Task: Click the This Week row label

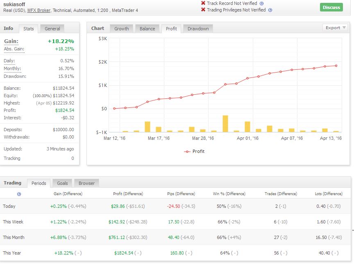Action: [x=13, y=222]
